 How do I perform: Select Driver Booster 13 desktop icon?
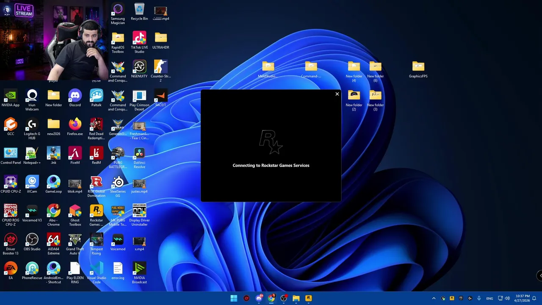(11, 244)
